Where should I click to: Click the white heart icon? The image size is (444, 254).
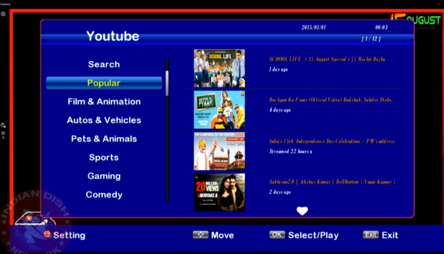tap(303, 210)
